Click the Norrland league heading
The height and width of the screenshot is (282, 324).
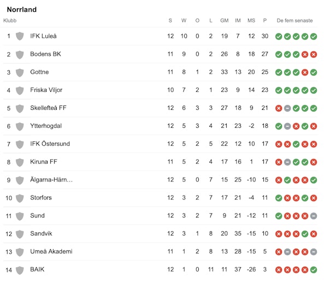coord(22,9)
